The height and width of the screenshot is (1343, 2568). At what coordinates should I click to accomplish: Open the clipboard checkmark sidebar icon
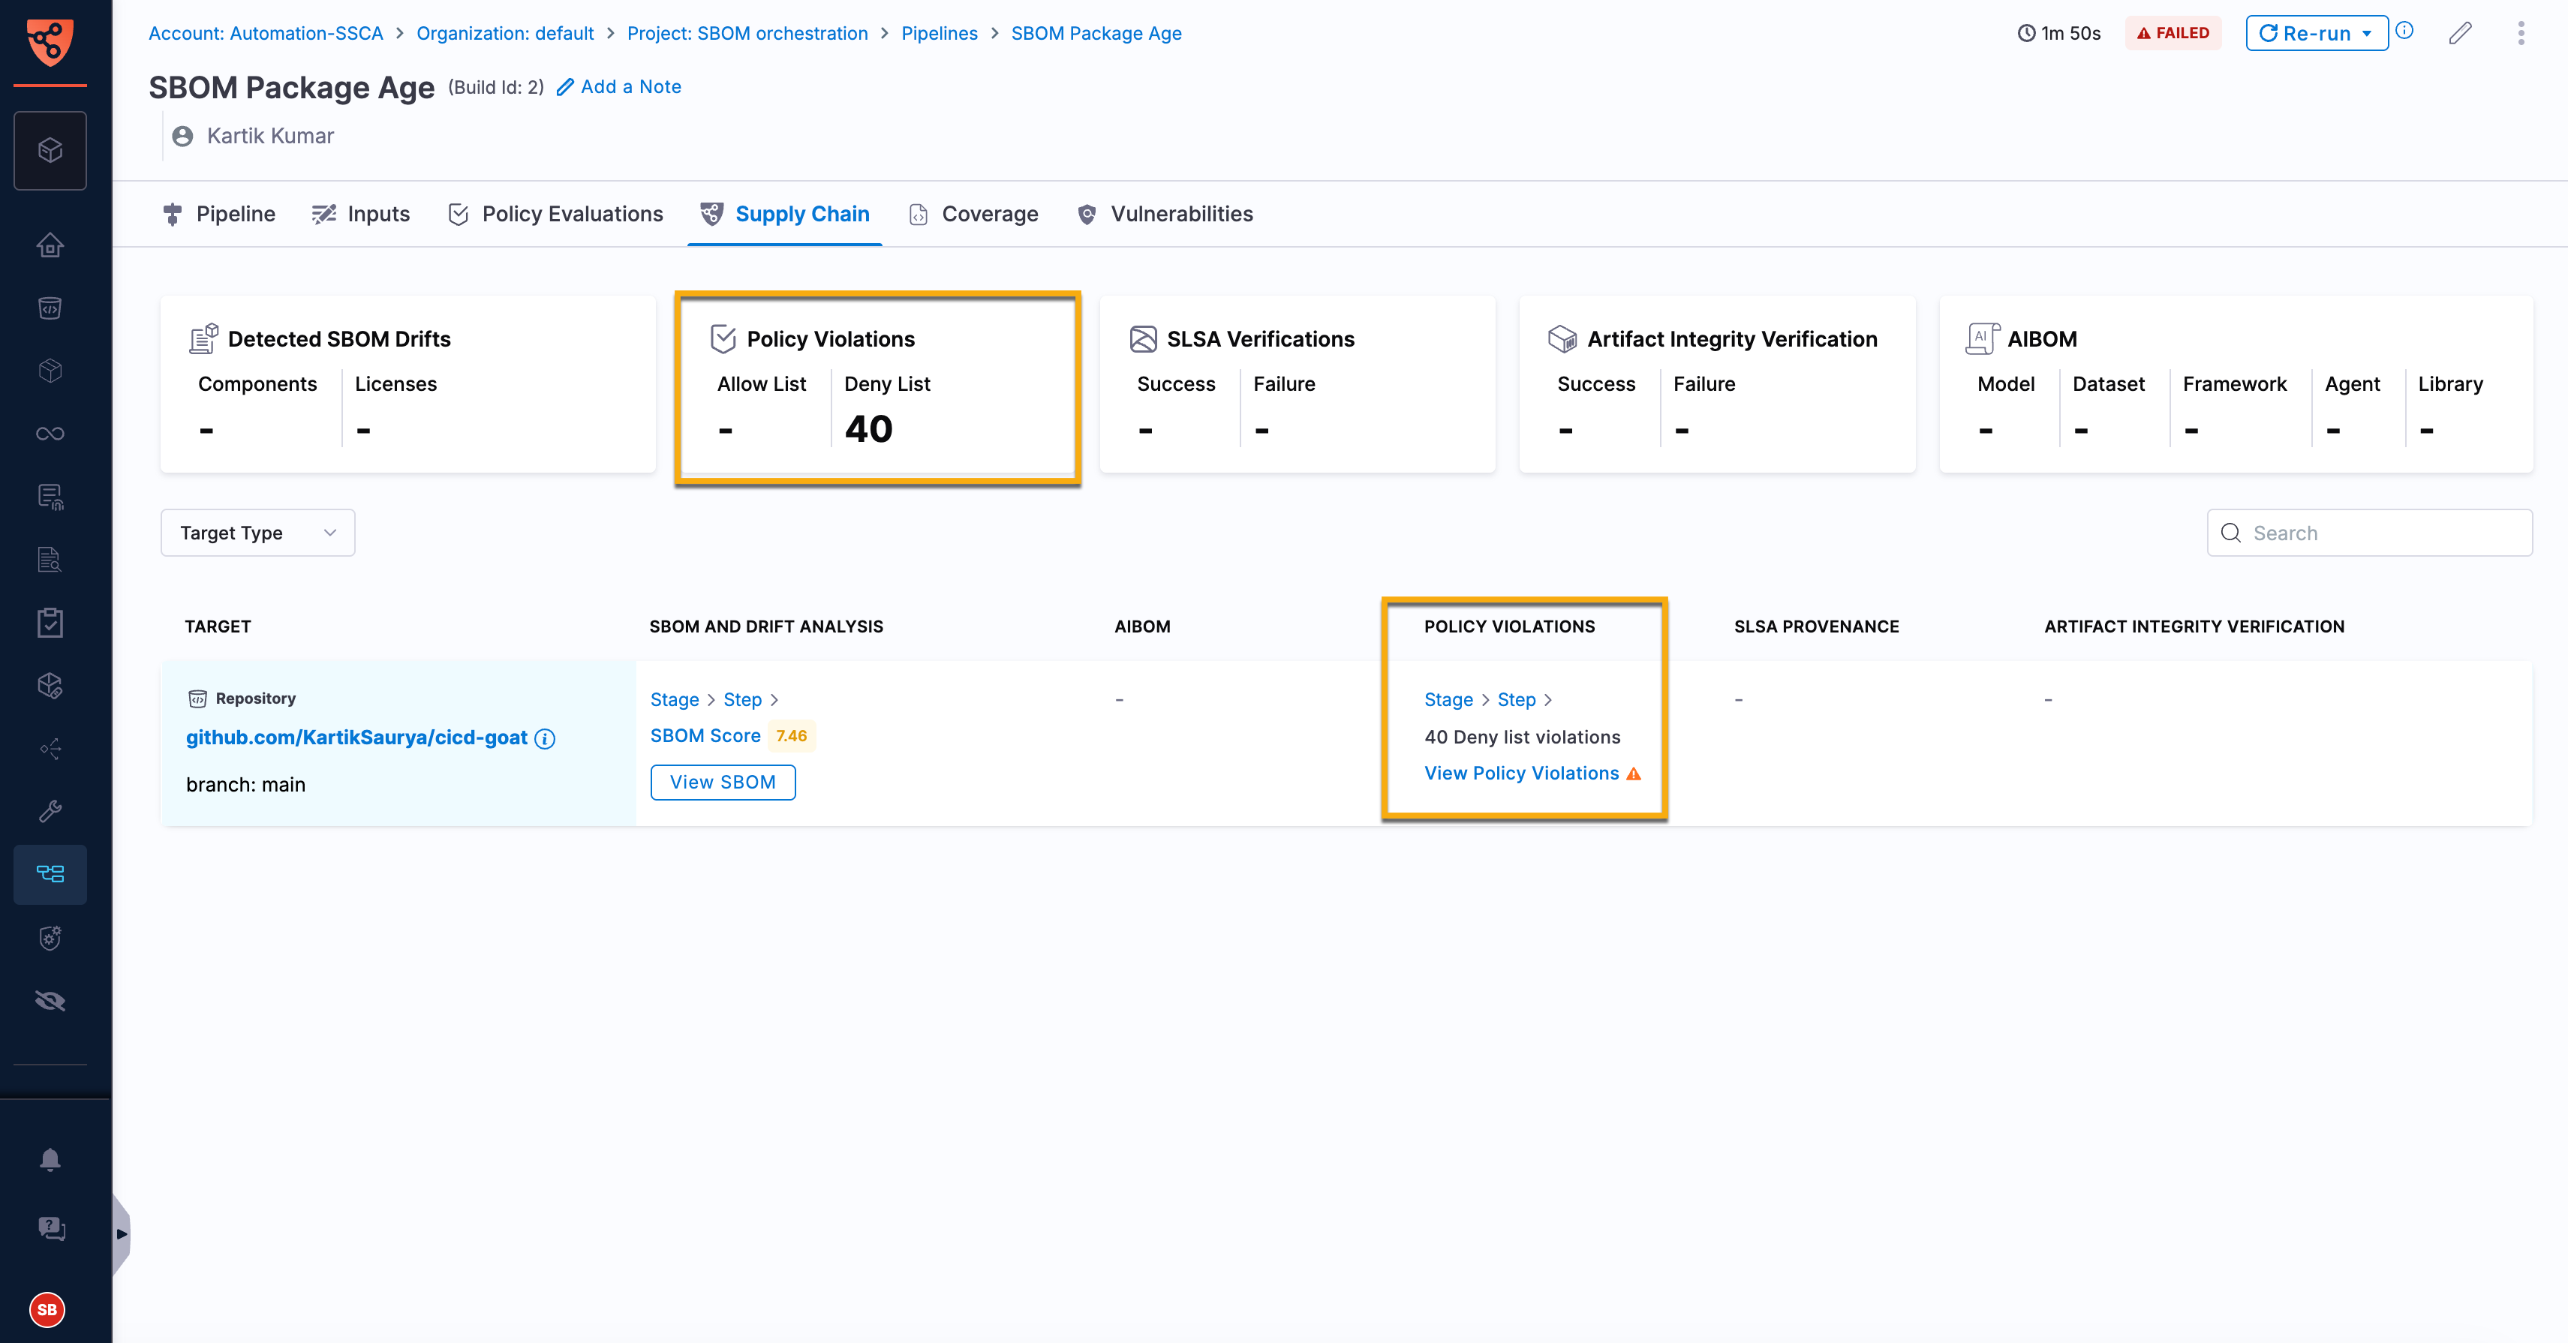click(x=50, y=622)
